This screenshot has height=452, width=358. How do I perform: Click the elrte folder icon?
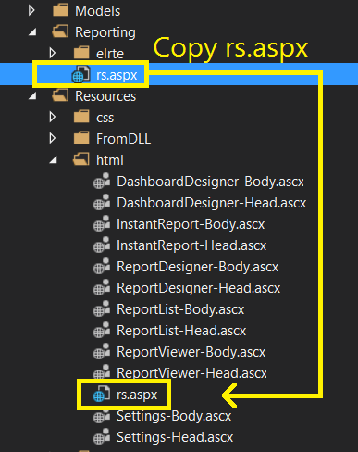(81, 53)
